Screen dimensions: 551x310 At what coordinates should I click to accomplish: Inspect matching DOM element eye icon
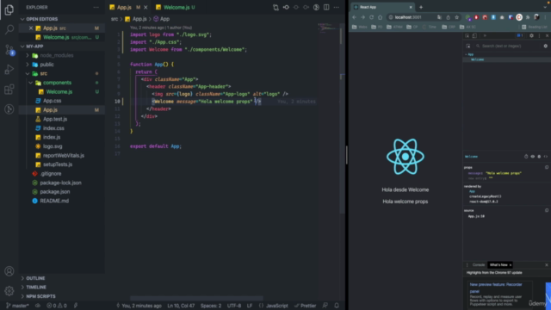pyautogui.click(x=533, y=157)
